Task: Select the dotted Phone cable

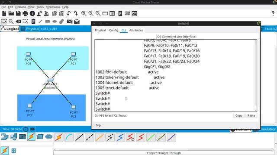Action: point(110,137)
